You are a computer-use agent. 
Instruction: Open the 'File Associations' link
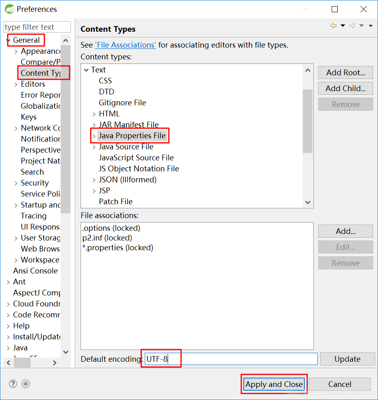(125, 45)
